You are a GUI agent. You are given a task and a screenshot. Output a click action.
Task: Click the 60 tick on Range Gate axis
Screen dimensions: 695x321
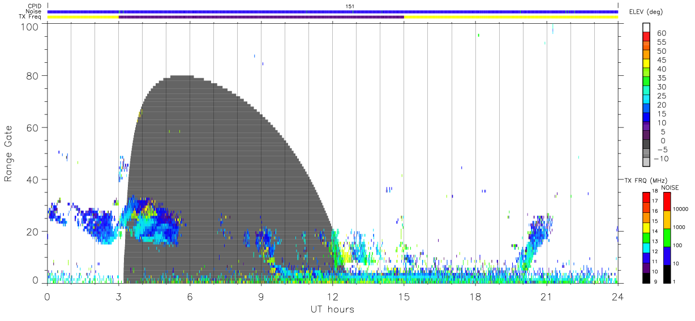pos(32,127)
